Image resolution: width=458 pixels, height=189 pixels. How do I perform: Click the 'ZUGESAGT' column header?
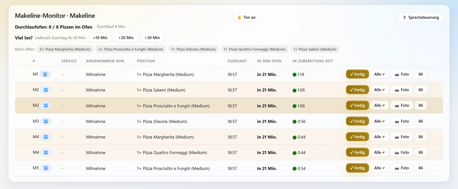237,61
